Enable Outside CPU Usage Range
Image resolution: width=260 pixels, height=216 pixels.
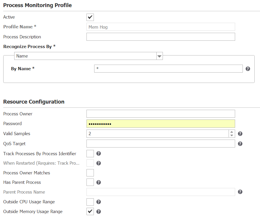coord(90,202)
